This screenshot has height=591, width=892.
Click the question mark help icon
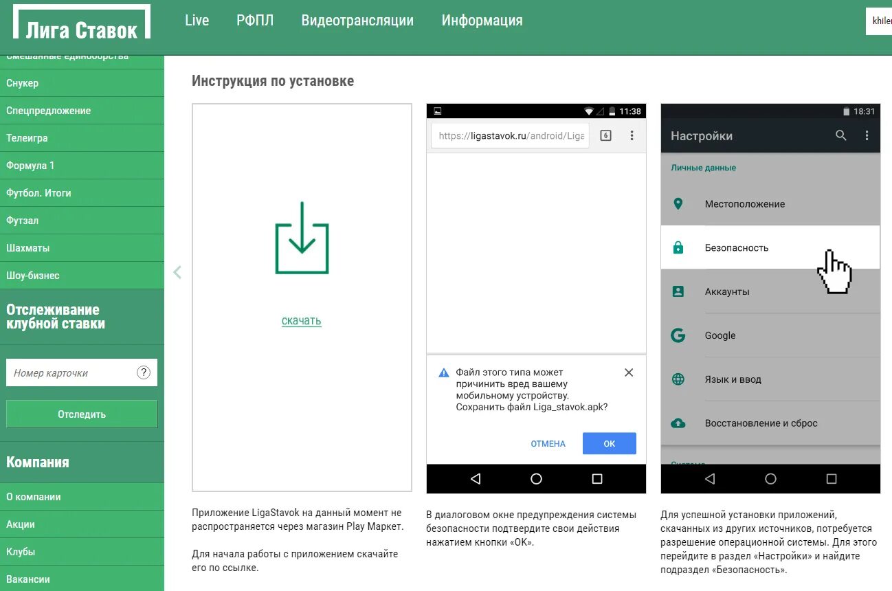tap(144, 372)
